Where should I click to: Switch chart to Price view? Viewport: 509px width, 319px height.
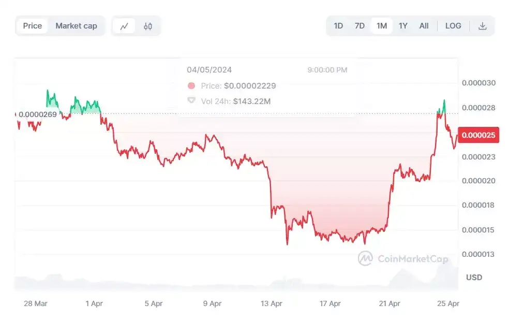pos(33,26)
